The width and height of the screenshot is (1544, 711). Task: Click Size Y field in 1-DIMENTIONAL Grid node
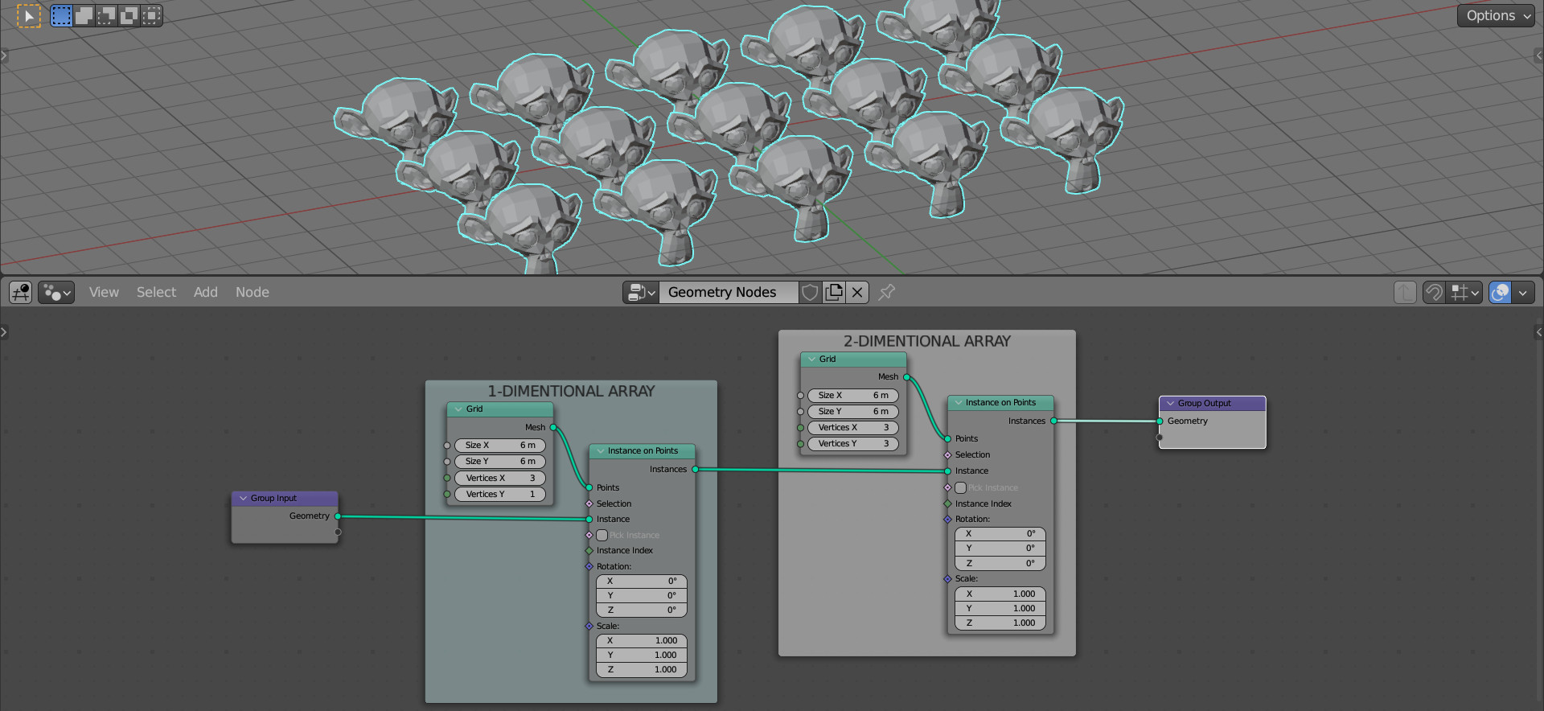499,462
